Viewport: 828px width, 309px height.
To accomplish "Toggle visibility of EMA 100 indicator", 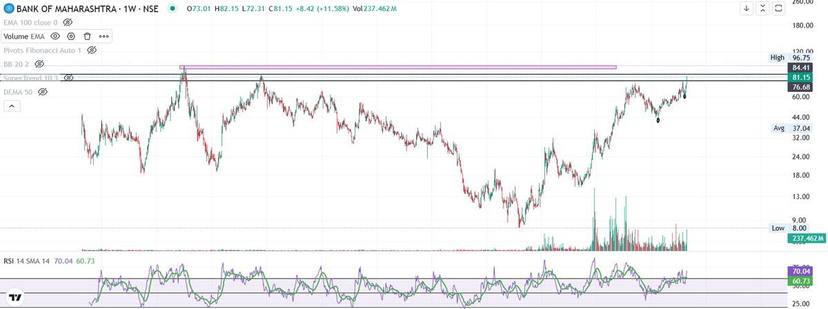I will click(68, 23).
